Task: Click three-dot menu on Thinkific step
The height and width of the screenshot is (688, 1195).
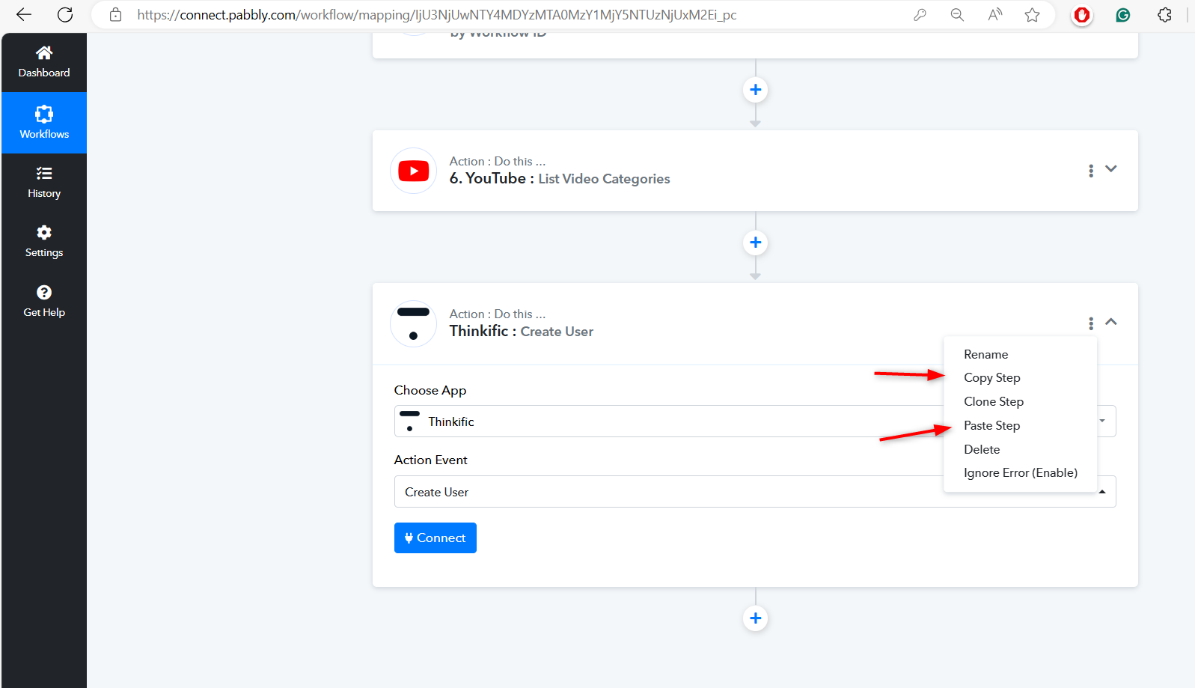Action: pos(1090,323)
